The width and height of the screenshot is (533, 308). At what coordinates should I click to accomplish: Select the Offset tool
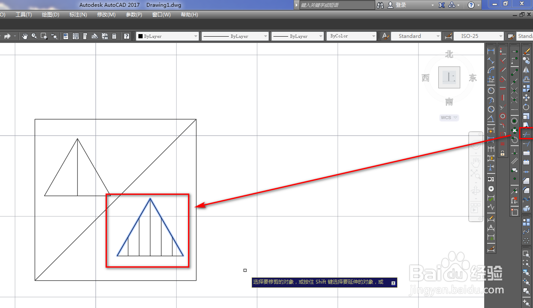click(526, 80)
